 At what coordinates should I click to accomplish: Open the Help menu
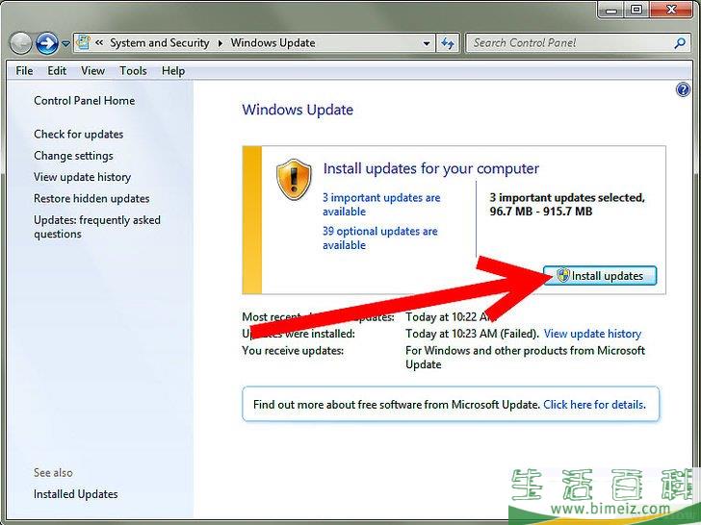tap(173, 70)
